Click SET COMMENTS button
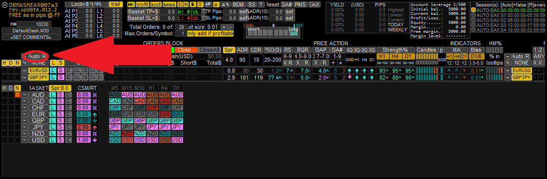This screenshot has height=179, width=547. 31,37
